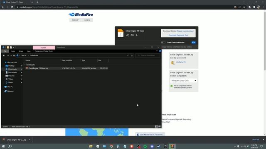Click the LOG IN button on MediaFire
The height and width of the screenshot is (149, 266).
coord(87,20)
